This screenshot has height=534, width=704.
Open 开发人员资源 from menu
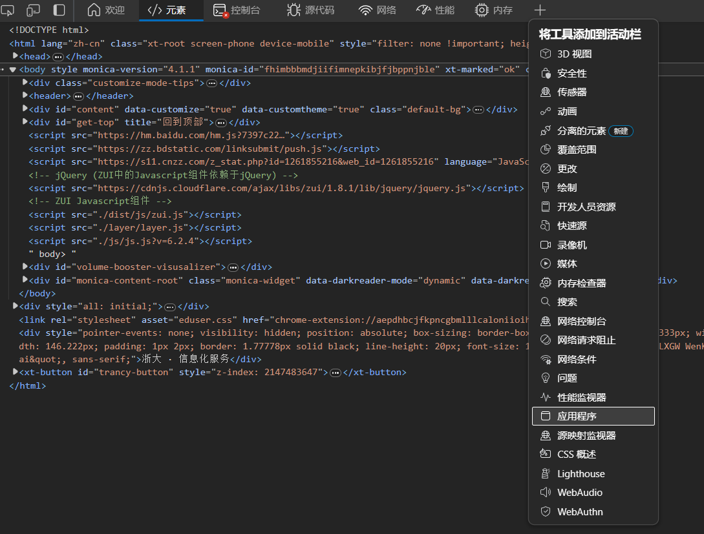tap(593, 207)
